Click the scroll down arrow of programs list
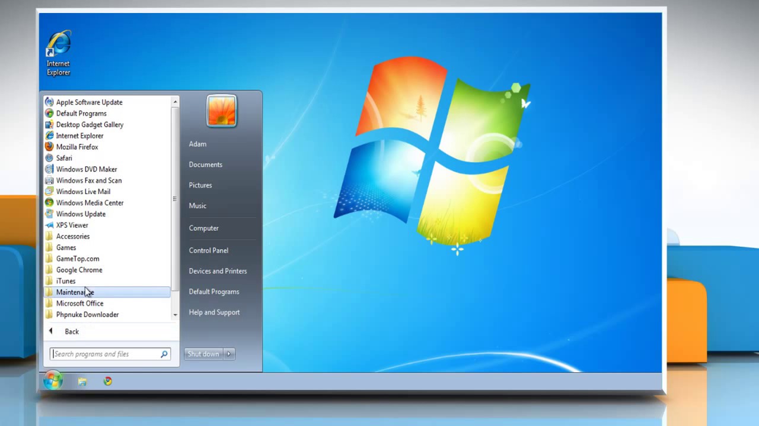 click(x=175, y=315)
